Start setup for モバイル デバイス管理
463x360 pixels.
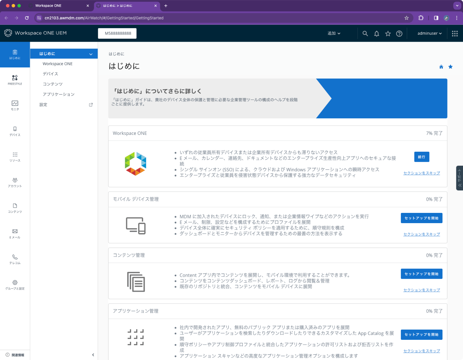(x=422, y=218)
